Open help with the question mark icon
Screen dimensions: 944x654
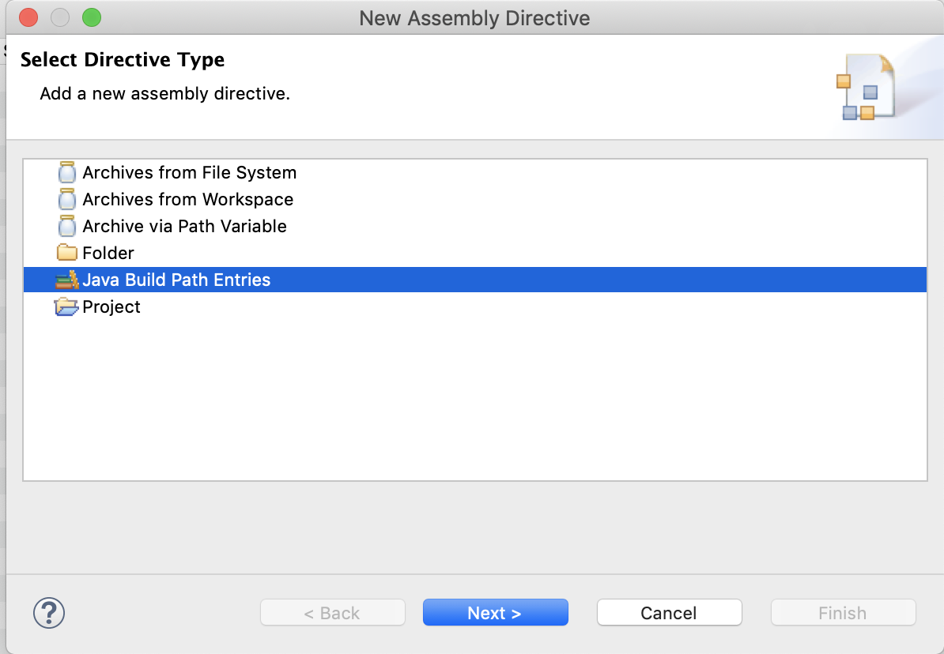coord(49,613)
